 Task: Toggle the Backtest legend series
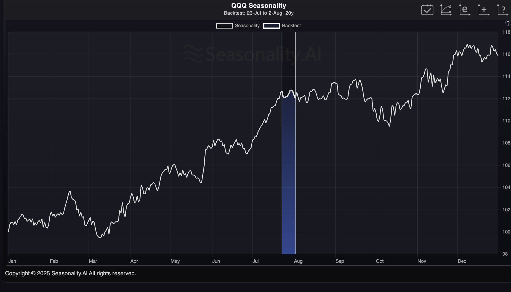pos(282,26)
